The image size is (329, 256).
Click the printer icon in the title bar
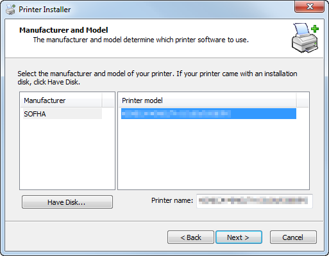coord(10,10)
